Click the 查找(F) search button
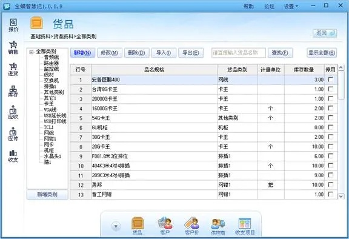Viewport: 349px width, 239px height. point(280,53)
